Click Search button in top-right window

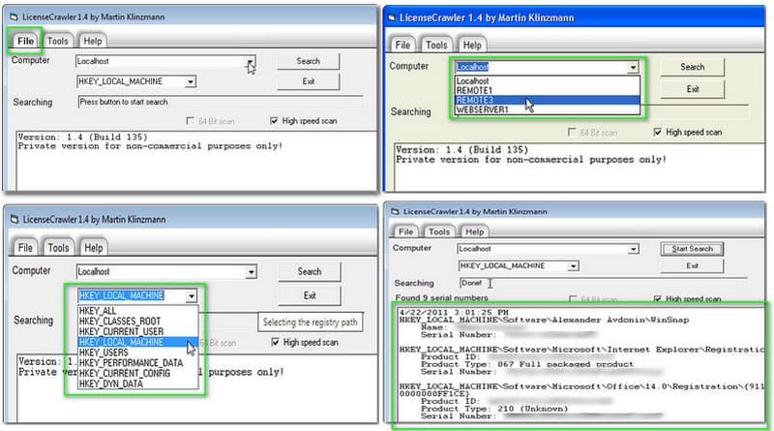pyautogui.click(x=692, y=67)
